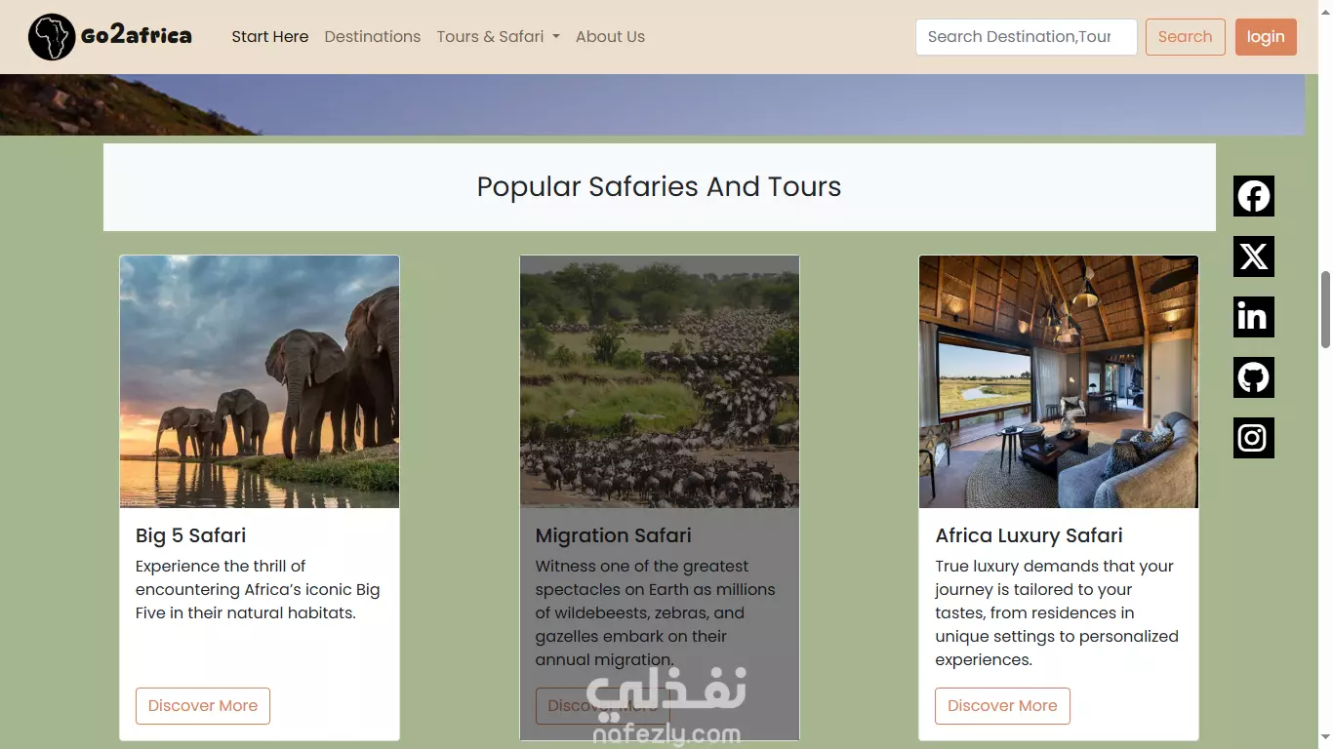Open the Destinations menu item
Screen dimensions: 1333x749
373,37
